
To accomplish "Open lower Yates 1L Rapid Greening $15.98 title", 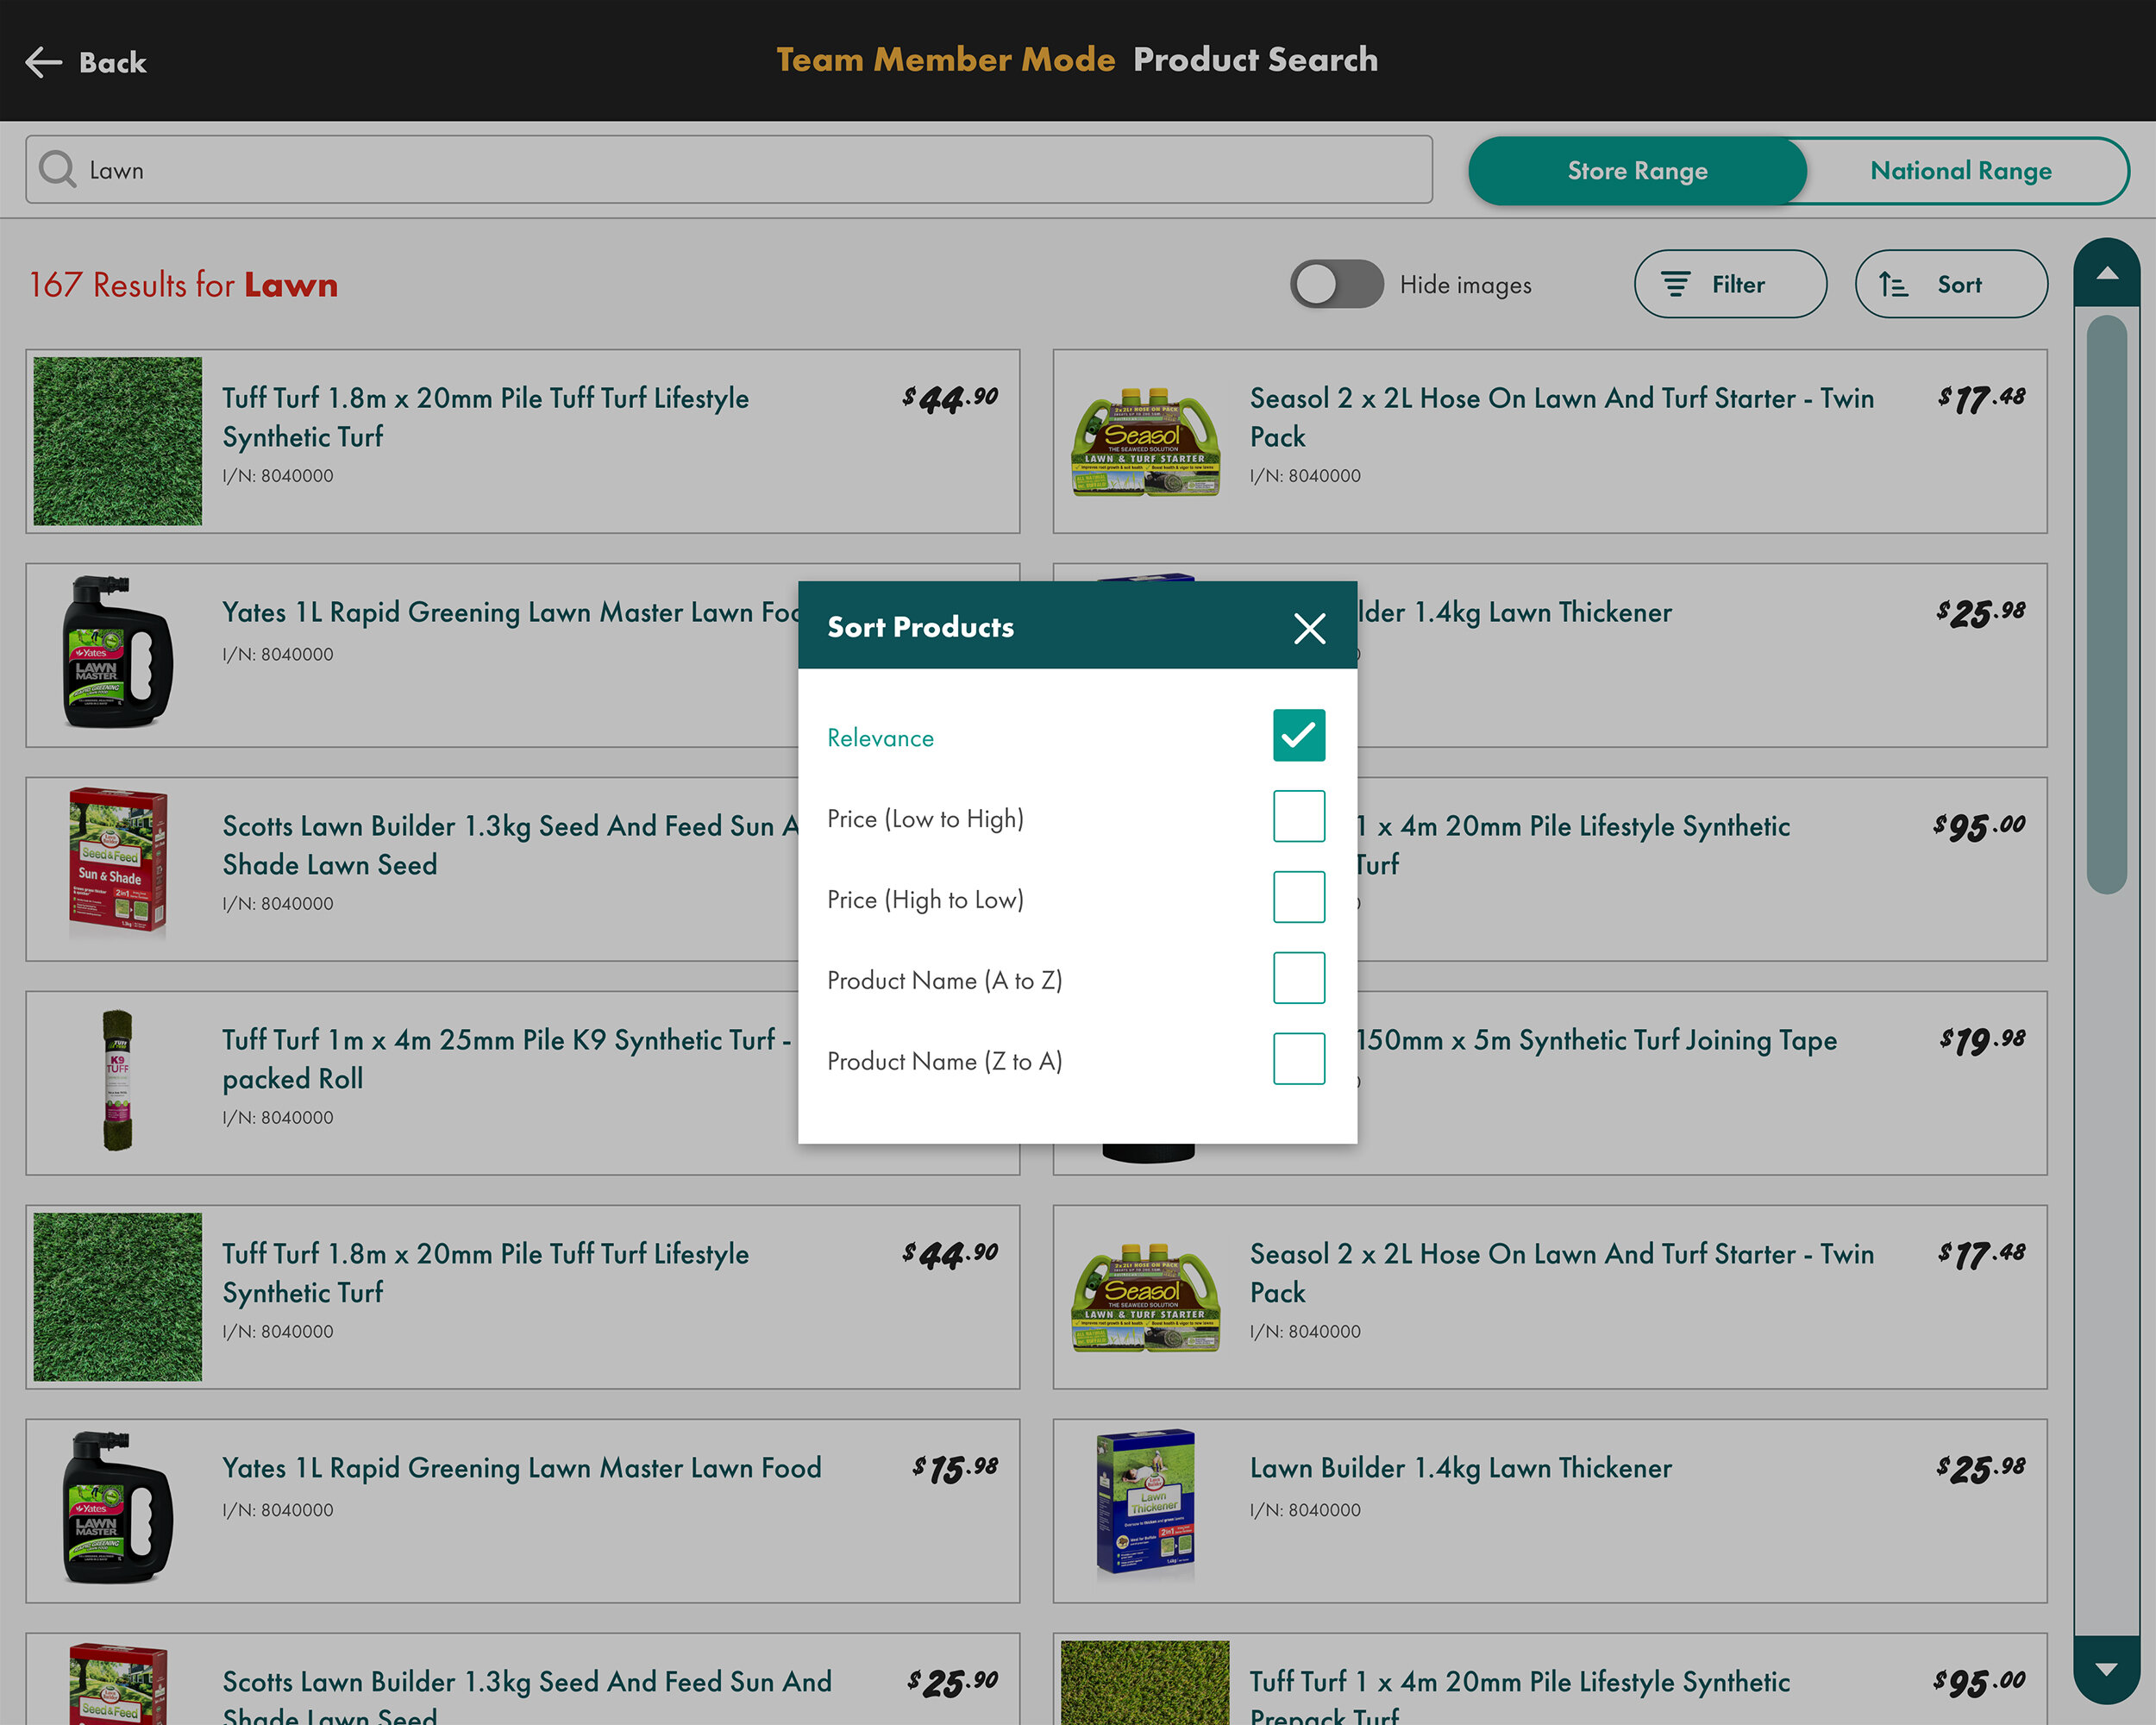I will tap(521, 1468).
